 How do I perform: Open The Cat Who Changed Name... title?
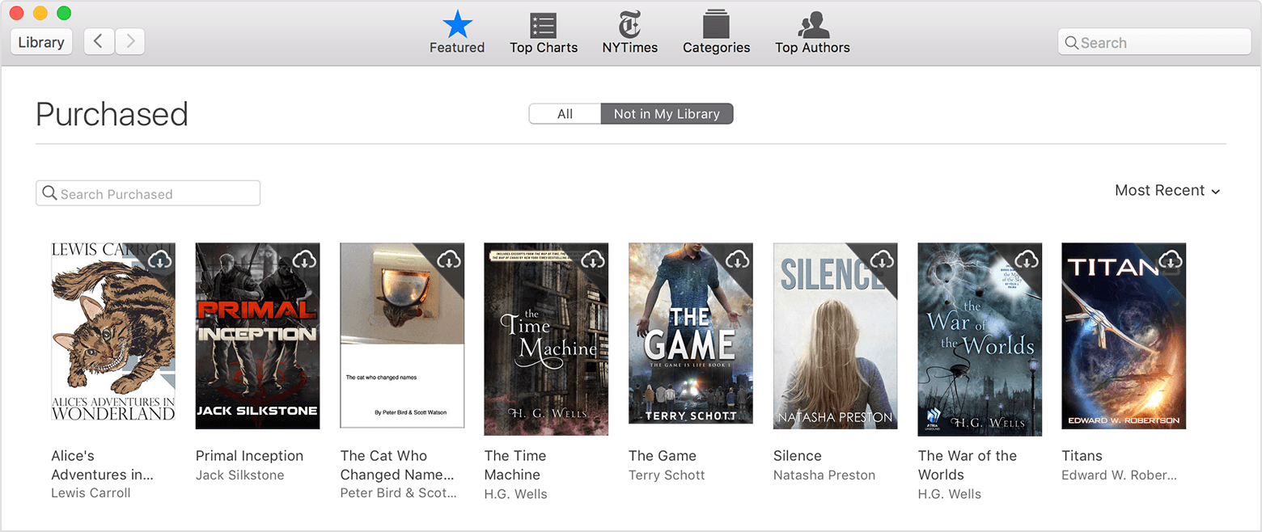pos(397,465)
